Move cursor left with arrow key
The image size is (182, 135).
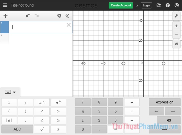pyautogui.click(x=157, y=111)
